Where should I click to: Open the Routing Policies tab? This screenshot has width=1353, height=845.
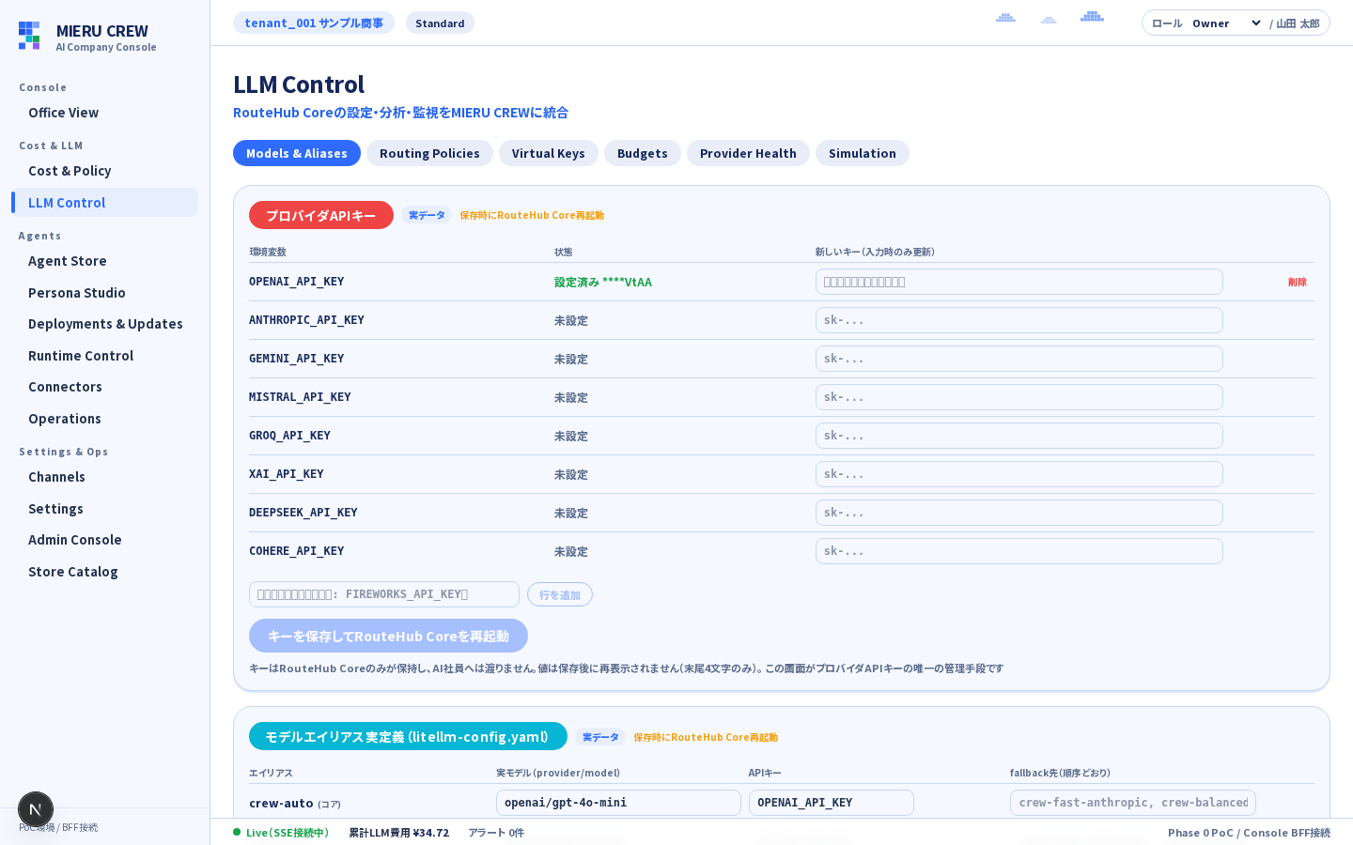[429, 153]
